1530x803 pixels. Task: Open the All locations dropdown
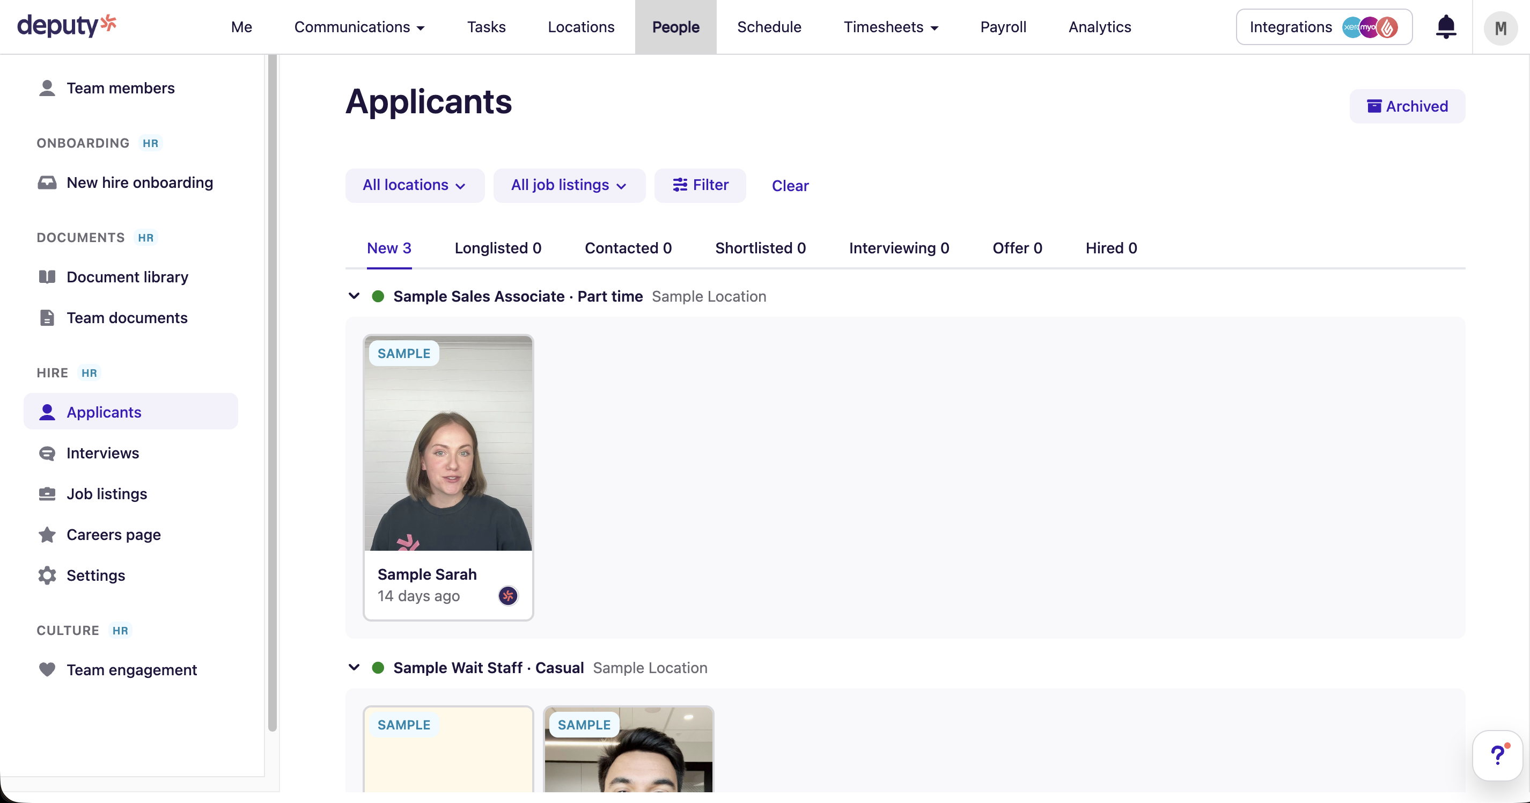pyautogui.click(x=415, y=185)
